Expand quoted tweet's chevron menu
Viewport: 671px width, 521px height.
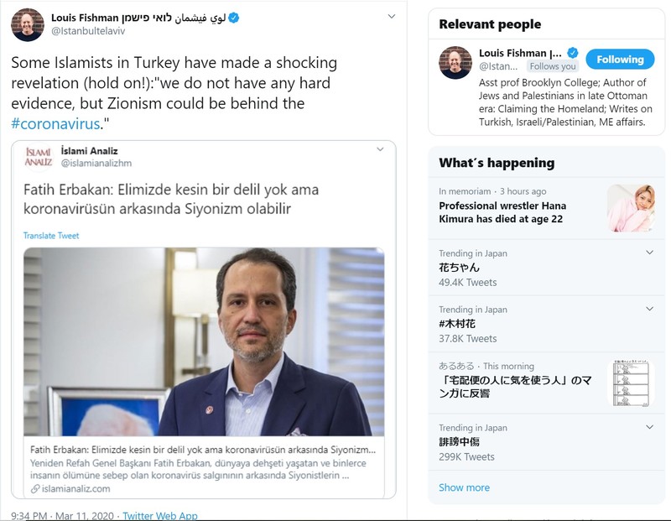click(x=380, y=149)
